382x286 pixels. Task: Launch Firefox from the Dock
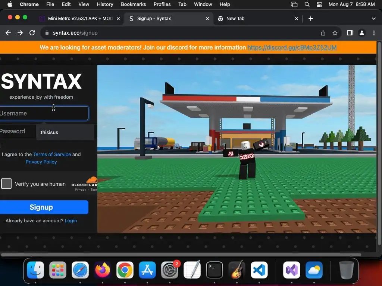click(x=103, y=270)
